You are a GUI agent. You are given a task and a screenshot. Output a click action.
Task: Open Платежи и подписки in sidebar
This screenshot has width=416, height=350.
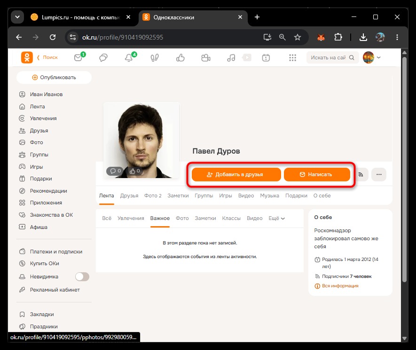point(56,252)
